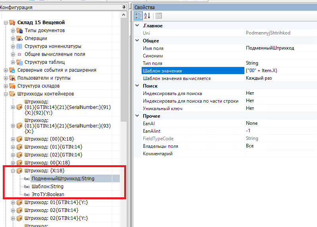
Task: Change the EanAI value None
Action: 280,123
